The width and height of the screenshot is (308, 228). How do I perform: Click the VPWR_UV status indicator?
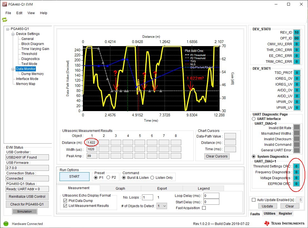pos(297,108)
